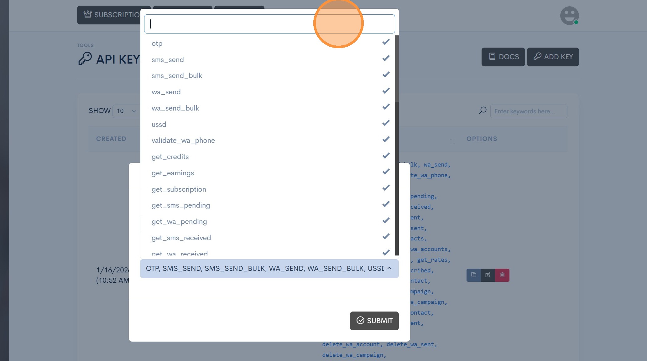Open Docs via the book icon button
This screenshot has width=647, height=361.
503,57
